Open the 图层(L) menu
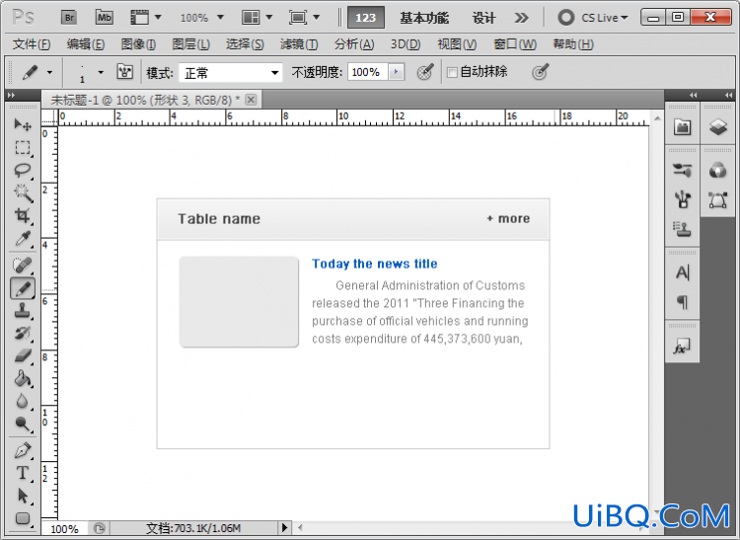740x540 pixels. 190,44
